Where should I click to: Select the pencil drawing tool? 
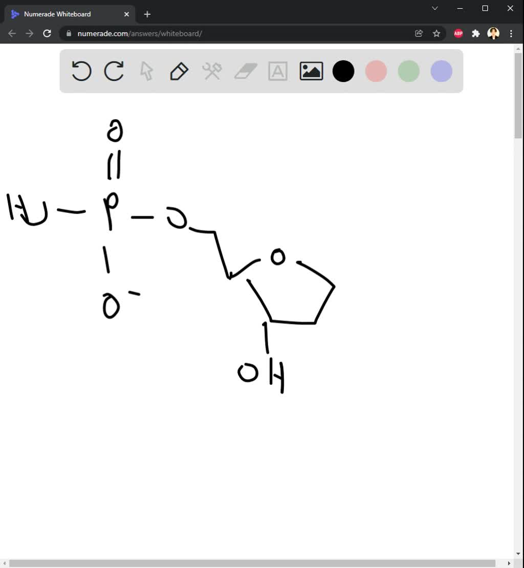point(179,71)
